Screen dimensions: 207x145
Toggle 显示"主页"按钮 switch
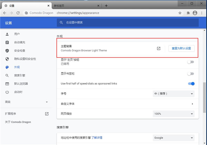point(190,62)
